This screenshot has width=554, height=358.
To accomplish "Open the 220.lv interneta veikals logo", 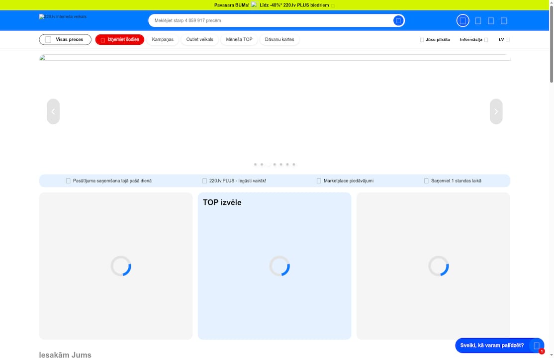I will [63, 16].
